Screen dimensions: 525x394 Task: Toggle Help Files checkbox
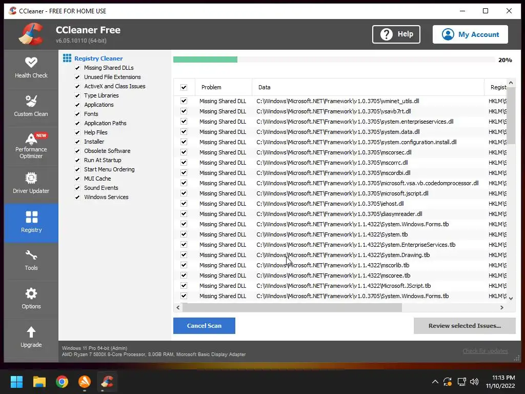point(77,132)
